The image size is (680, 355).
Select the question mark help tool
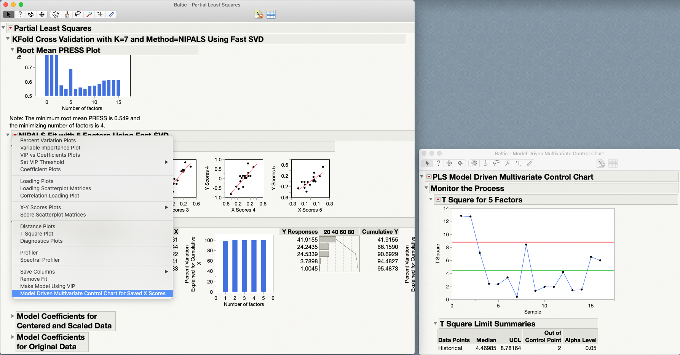click(20, 14)
